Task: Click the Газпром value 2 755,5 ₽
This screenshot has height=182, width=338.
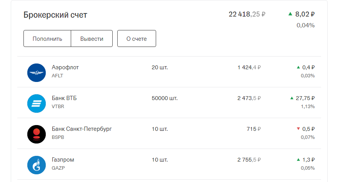Action: 249,160
